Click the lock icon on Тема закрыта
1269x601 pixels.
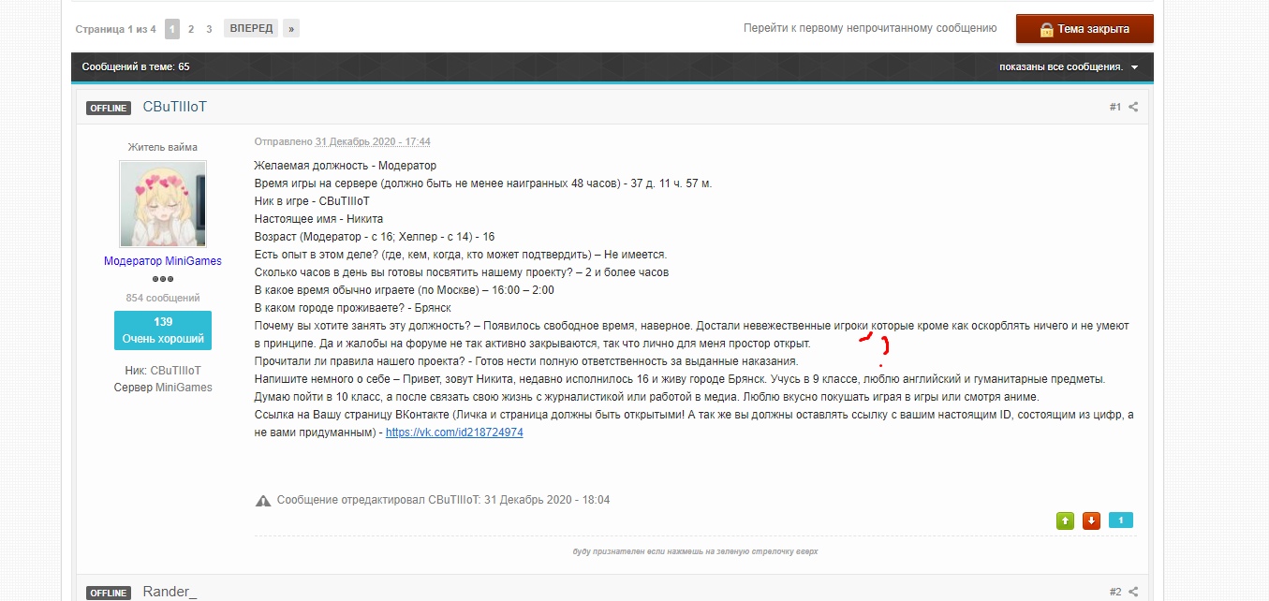1046,29
